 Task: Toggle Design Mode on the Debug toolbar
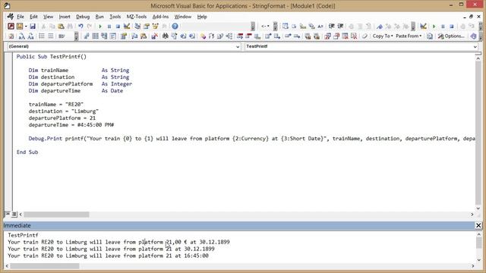pyautogui.click(x=424, y=27)
